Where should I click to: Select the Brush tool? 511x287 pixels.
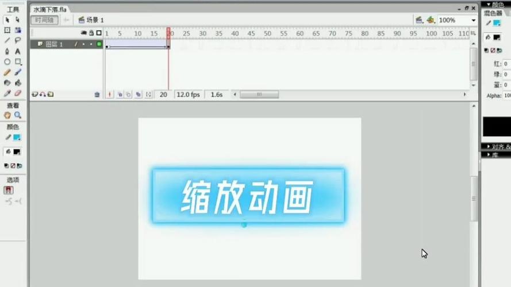coord(18,72)
